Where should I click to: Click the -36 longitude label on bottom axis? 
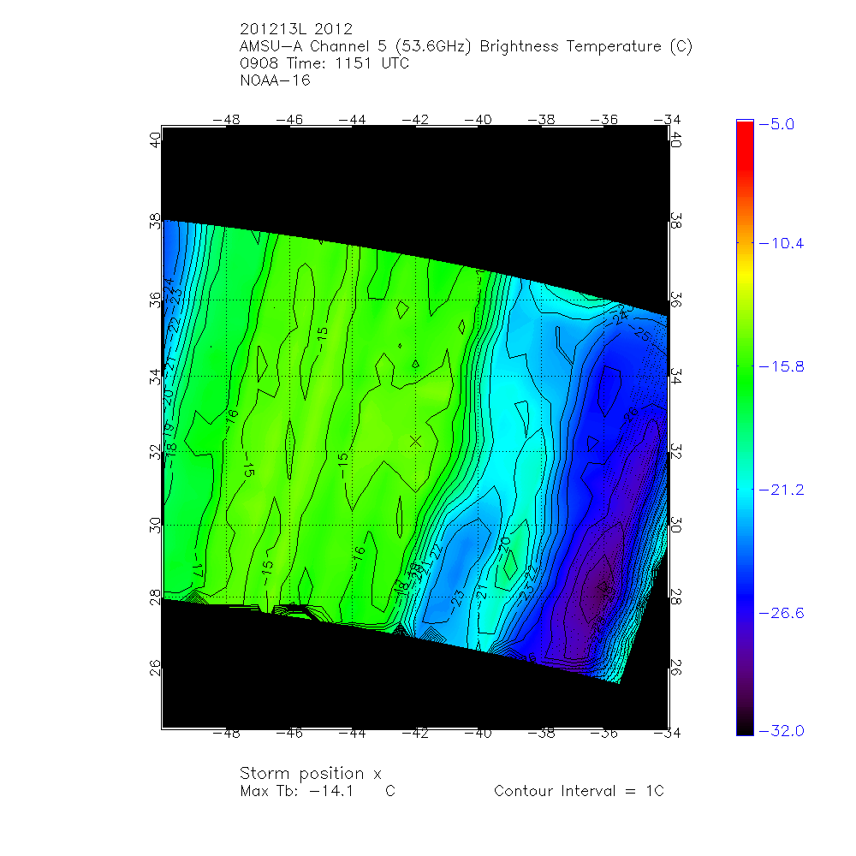point(604,734)
